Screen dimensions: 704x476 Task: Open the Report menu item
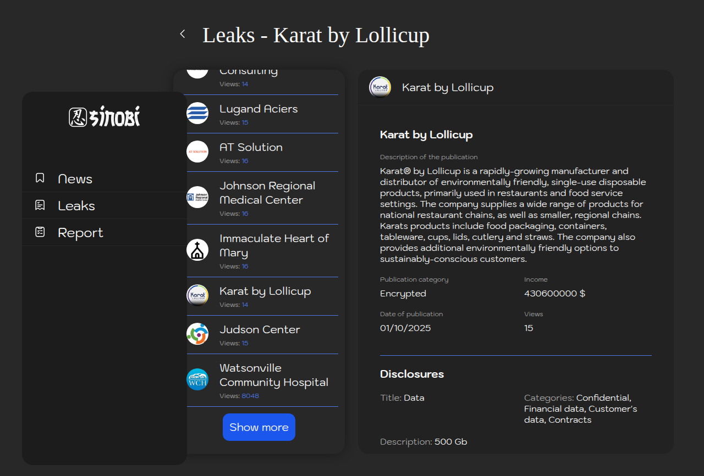(80, 233)
